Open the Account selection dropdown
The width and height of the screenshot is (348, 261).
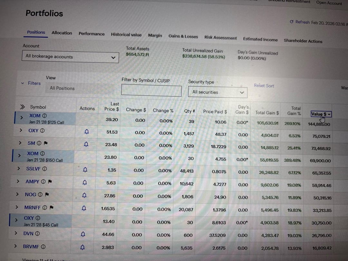pos(72,57)
